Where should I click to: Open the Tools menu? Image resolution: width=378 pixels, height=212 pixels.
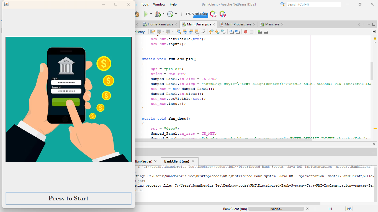pos(145,4)
